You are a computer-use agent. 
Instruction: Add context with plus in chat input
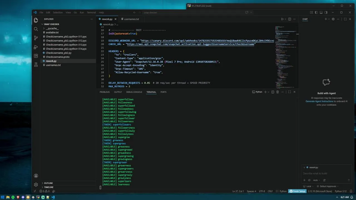click(304, 180)
